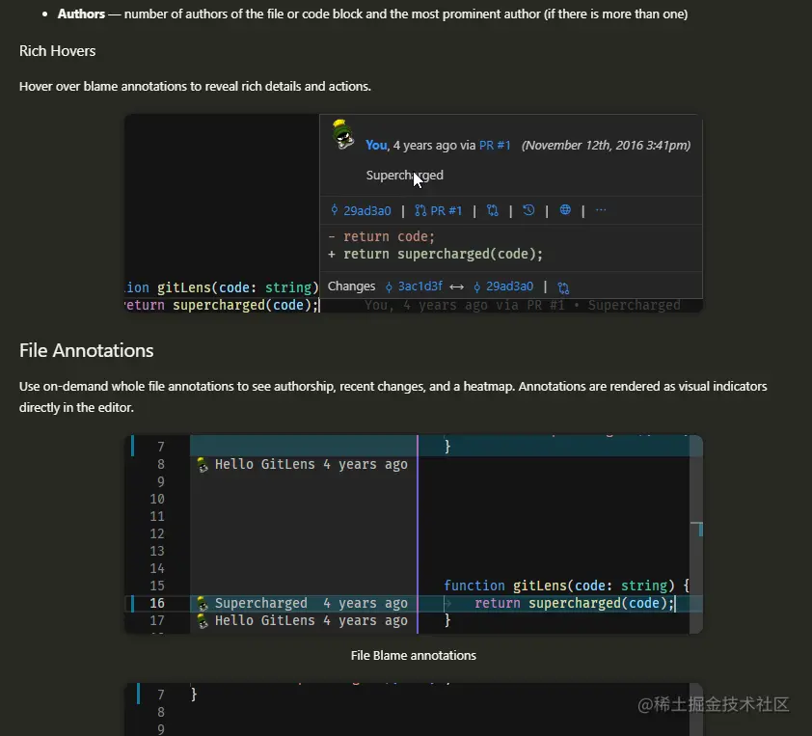Open commit 3ac1d3f in the Changes row
This screenshot has width=812, height=736.
[x=420, y=286]
